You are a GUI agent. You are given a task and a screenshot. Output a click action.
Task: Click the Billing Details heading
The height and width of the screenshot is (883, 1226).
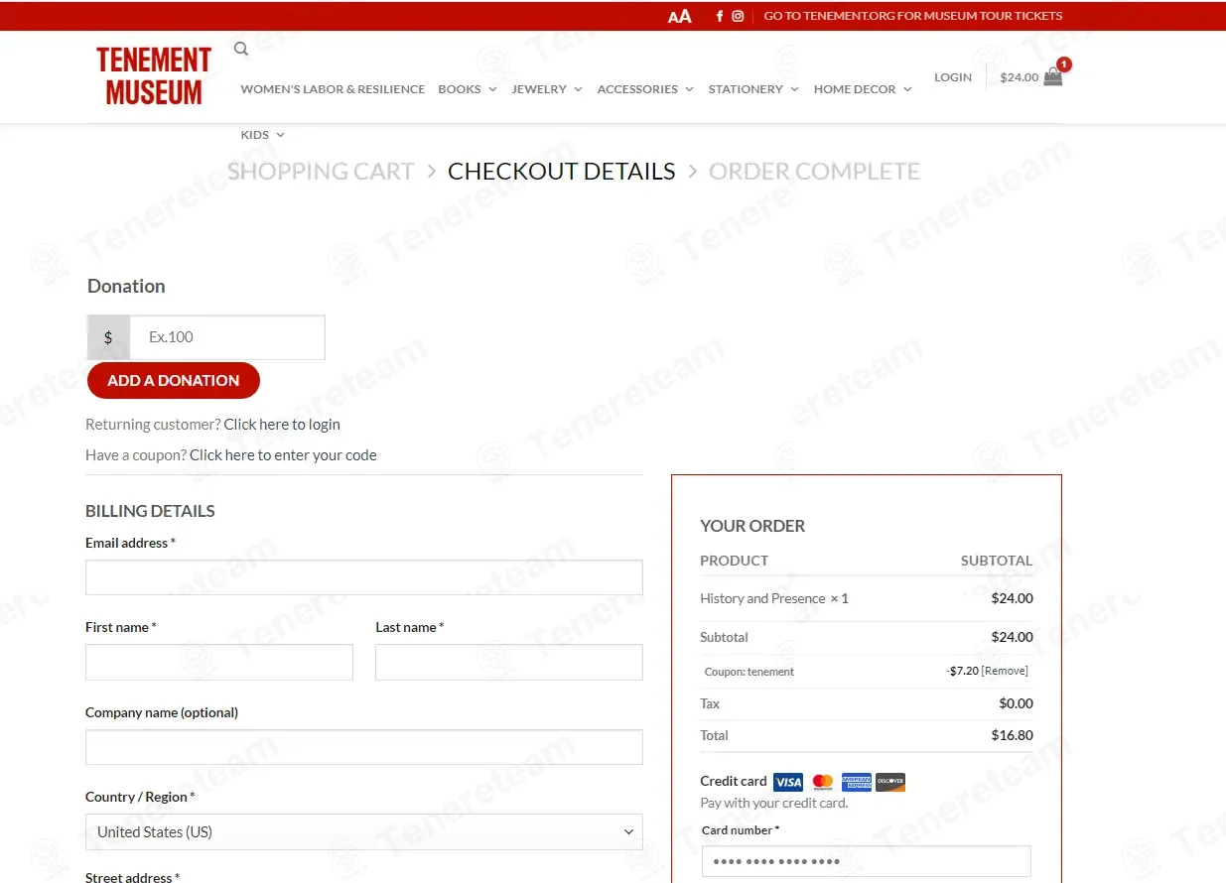coord(150,511)
